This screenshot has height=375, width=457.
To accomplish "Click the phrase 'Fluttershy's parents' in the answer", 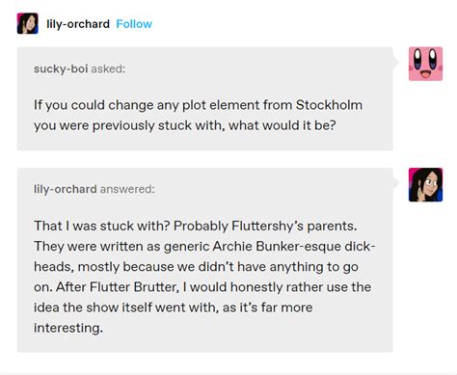I will [x=294, y=226].
